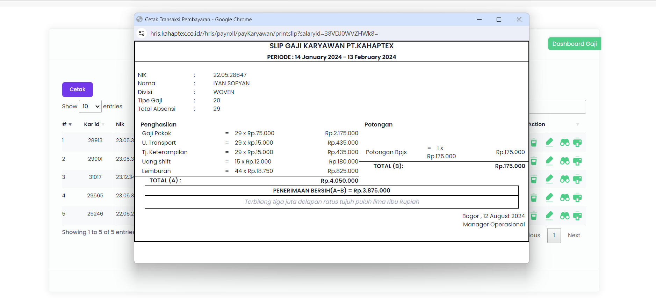
Task: Click the printer icon in row 3
Action: [577, 179]
